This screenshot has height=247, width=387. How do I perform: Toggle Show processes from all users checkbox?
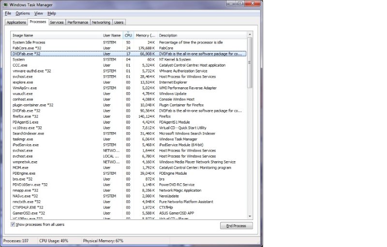coord(13,224)
